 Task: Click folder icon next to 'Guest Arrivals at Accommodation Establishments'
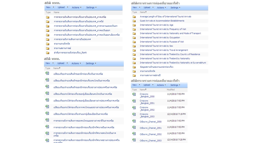pyautogui.click(x=134, y=21)
